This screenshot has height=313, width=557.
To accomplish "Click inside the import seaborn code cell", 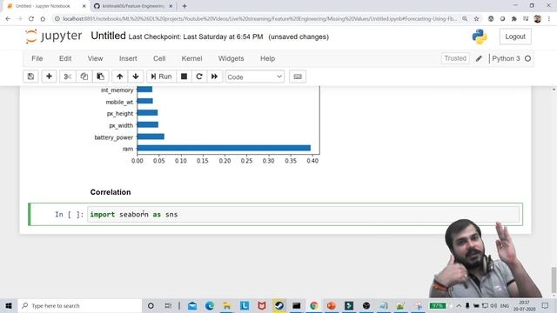I will [x=304, y=215].
